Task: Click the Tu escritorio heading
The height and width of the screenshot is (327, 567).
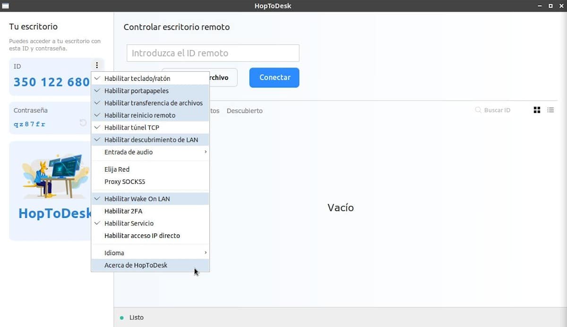Action: pyautogui.click(x=33, y=26)
